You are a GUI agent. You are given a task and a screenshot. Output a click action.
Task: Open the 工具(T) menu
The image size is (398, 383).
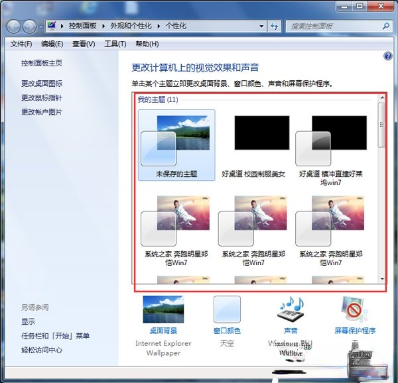pyautogui.click(x=115, y=44)
